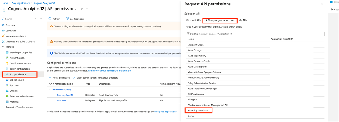Click API / Permissions name column header
This screenshot has width=339, height=122.
61,84
